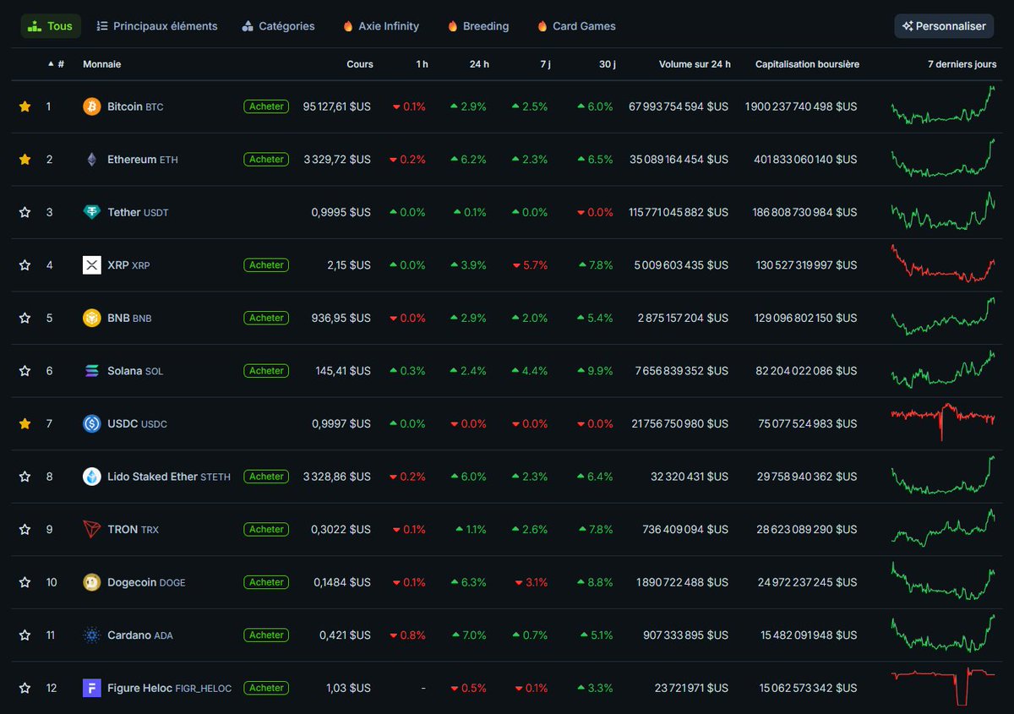This screenshot has width=1014, height=714.
Task: Select the Tous tab
Action: coord(51,26)
